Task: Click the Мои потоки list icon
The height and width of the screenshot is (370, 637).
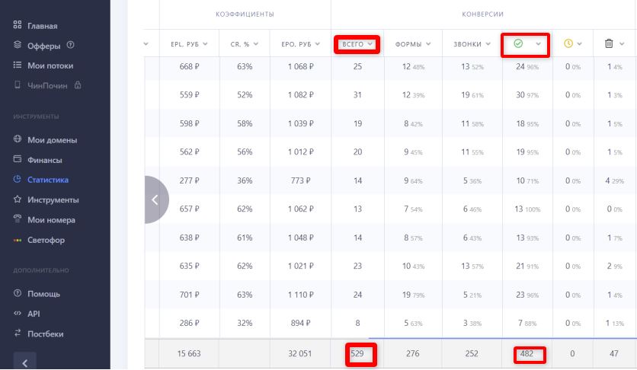Action: (18, 65)
